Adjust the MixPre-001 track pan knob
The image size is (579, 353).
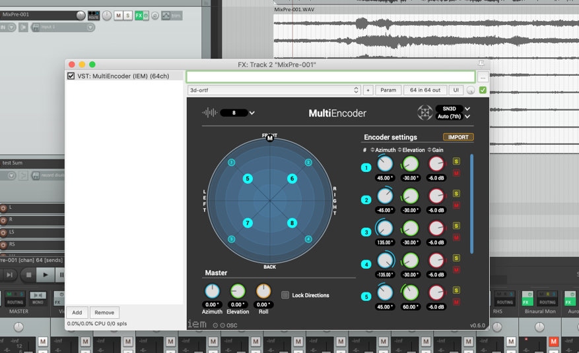[x=107, y=15]
